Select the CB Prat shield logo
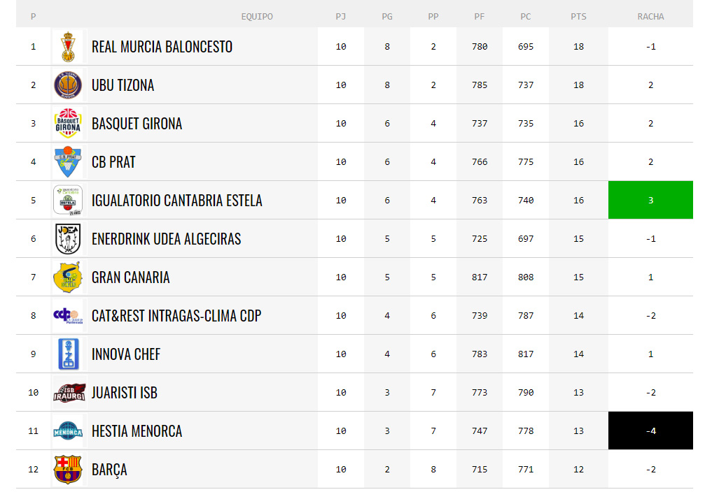Screen dimensions: 705x499 click(68, 162)
